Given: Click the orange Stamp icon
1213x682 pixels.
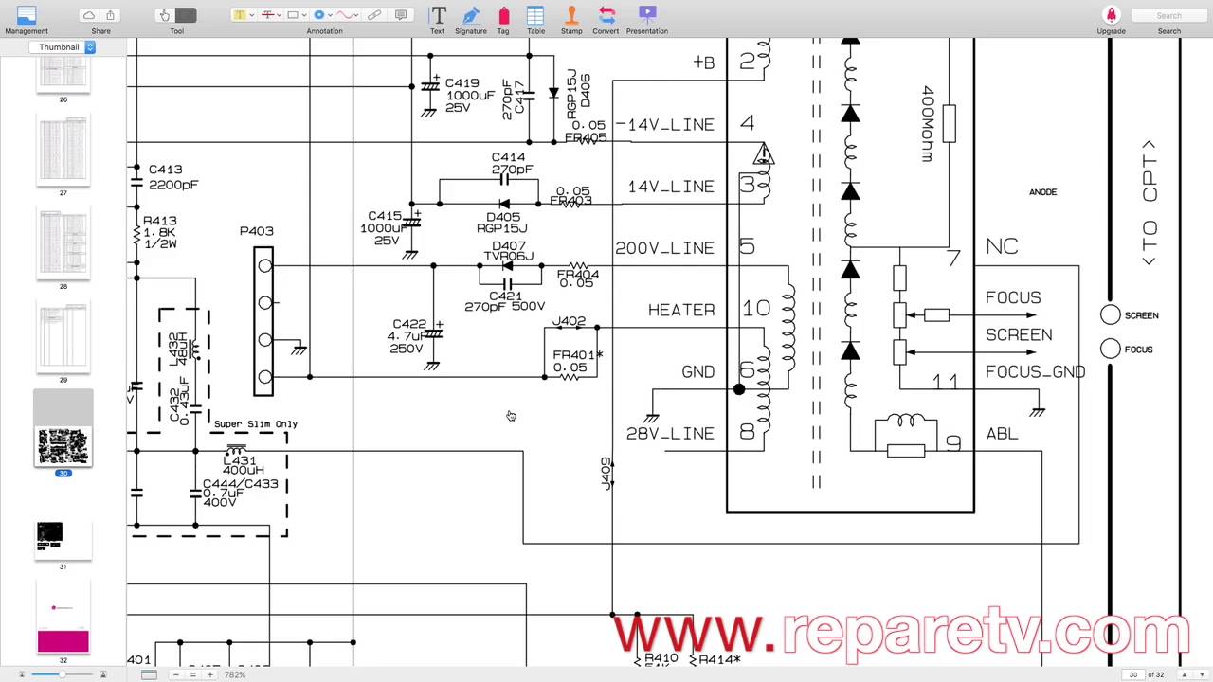Looking at the screenshot, I should [x=571, y=15].
